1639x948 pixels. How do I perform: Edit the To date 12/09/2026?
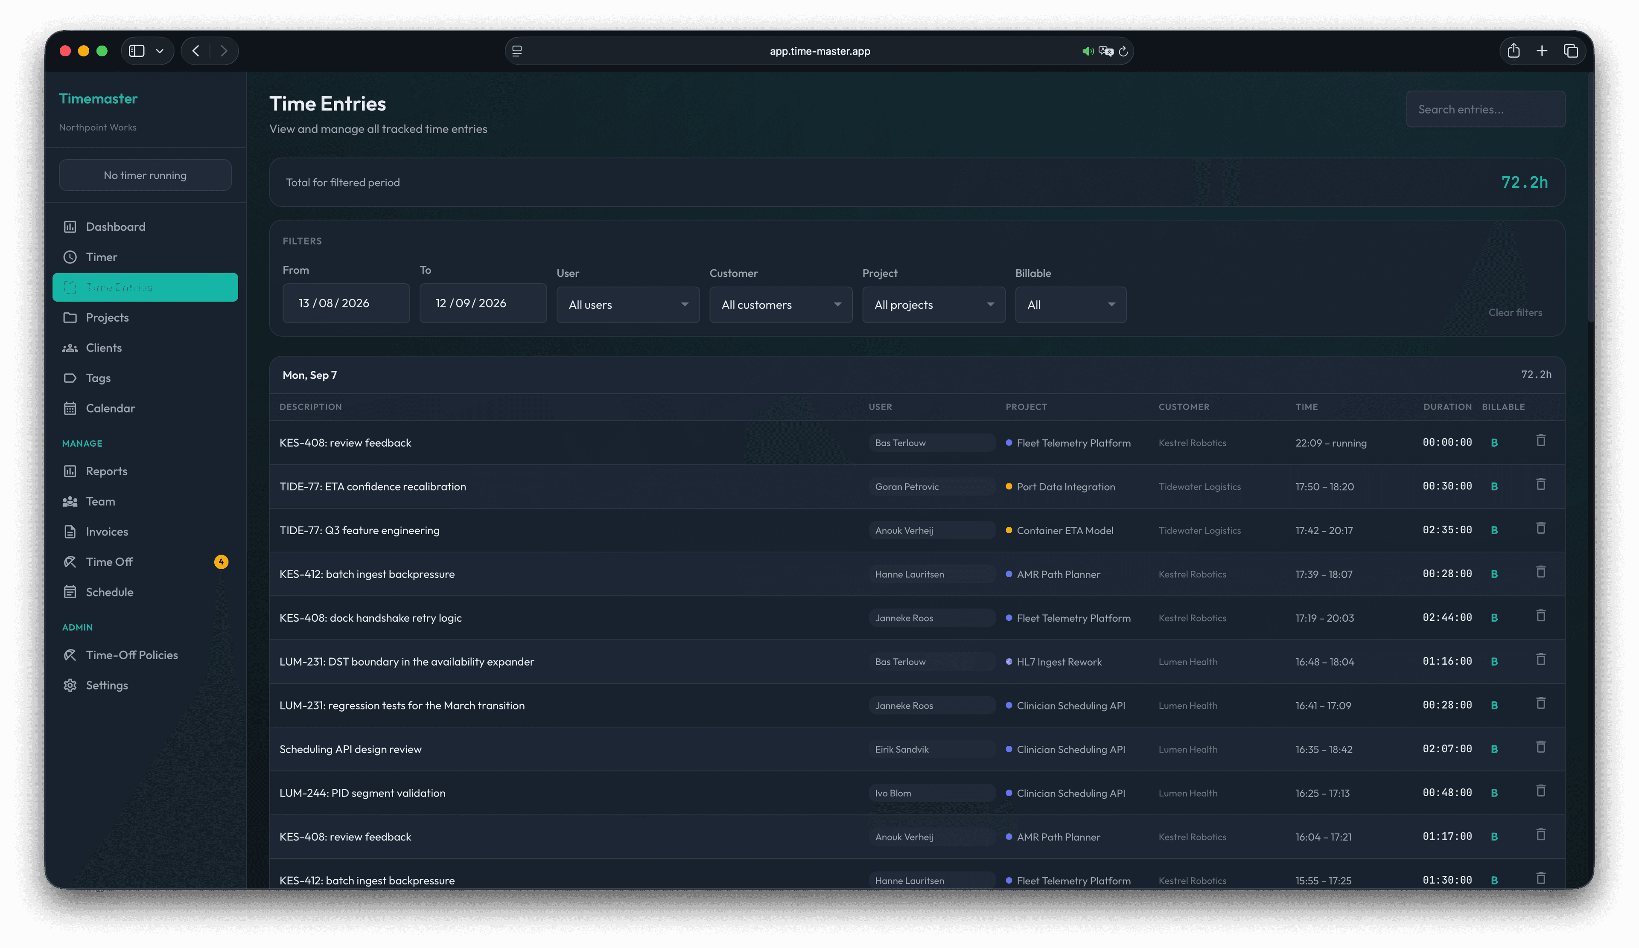483,303
